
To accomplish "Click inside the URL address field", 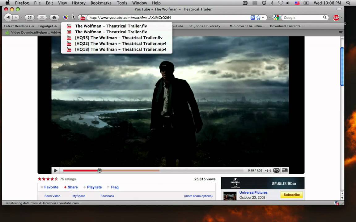I will tap(168, 18).
